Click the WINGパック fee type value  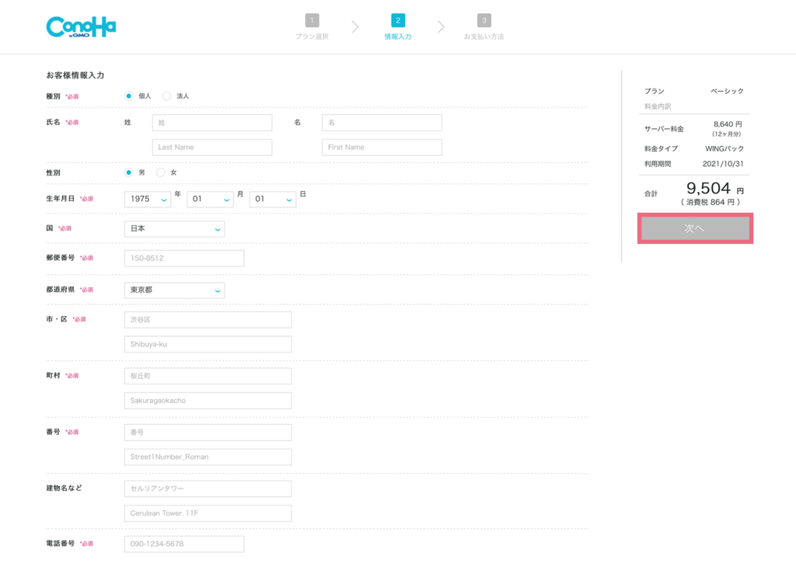(724, 148)
